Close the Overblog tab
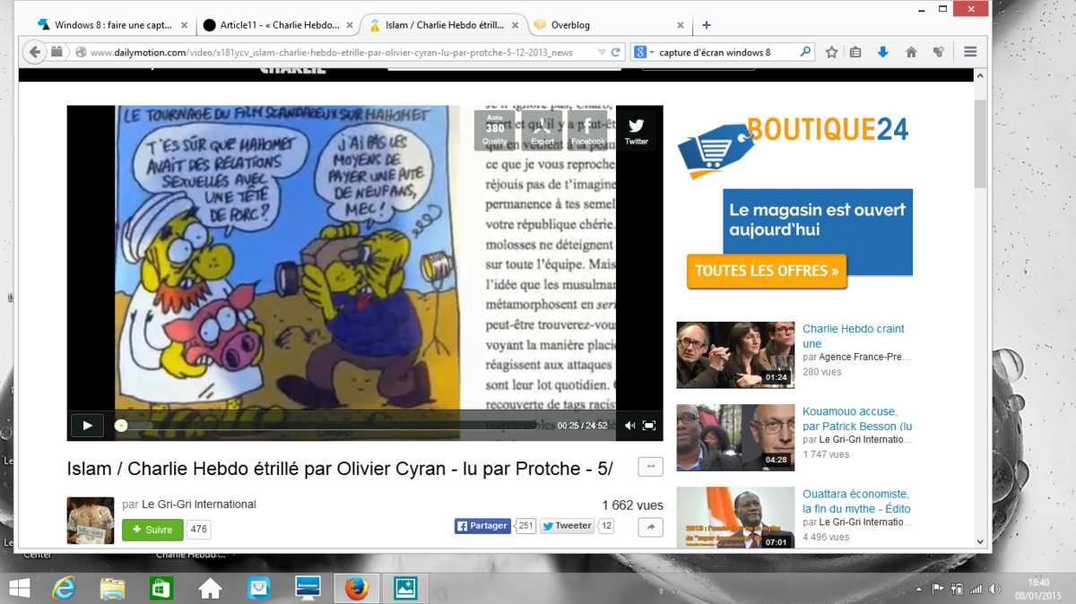The image size is (1076, 604). click(681, 25)
